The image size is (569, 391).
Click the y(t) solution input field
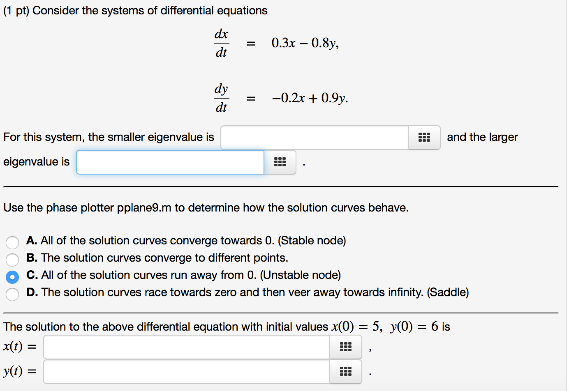coord(187,371)
